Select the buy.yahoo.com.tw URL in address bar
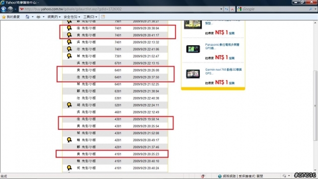 point(73,9)
